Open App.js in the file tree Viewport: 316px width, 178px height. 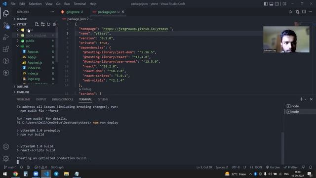click(x=32, y=57)
